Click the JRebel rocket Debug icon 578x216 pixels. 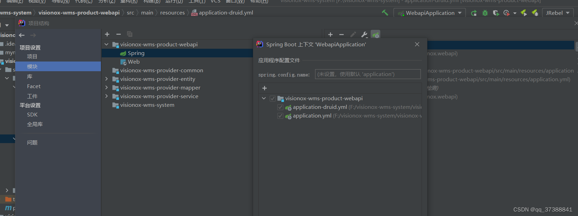click(535, 13)
